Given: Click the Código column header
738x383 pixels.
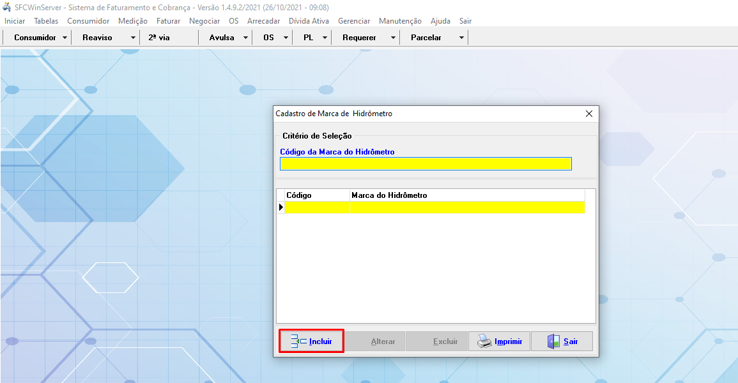Looking at the screenshot, I should pyautogui.click(x=317, y=195).
